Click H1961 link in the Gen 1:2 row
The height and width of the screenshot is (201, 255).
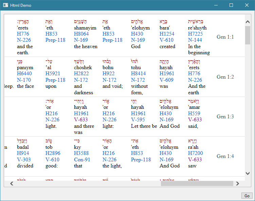167,74
